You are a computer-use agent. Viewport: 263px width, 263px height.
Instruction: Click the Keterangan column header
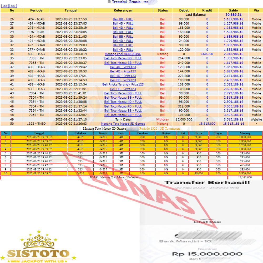pyautogui.click(x=123, y=10)
